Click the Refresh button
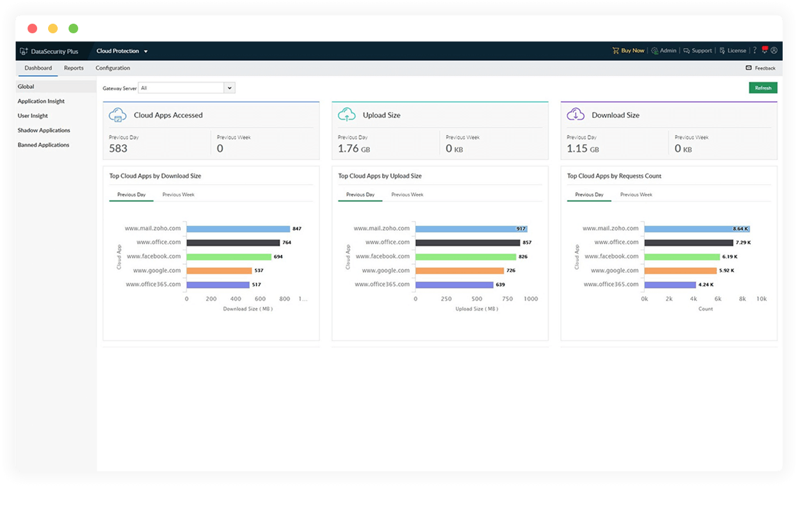This screenshot has height=518, width=798. pyautogui.click(x=763, y=87)
